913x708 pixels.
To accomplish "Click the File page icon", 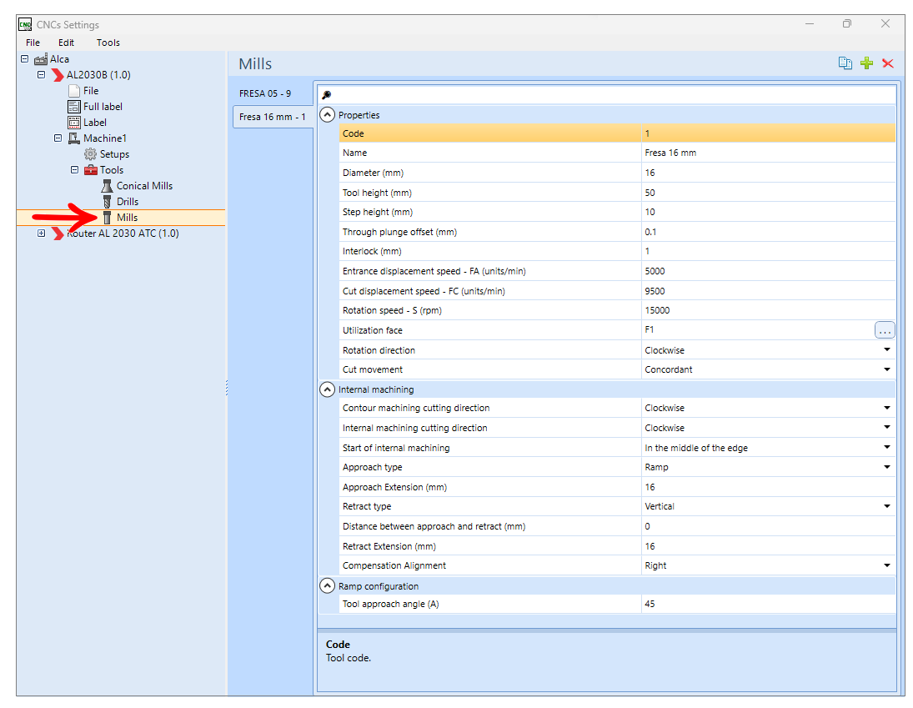I will pos(74,91).
